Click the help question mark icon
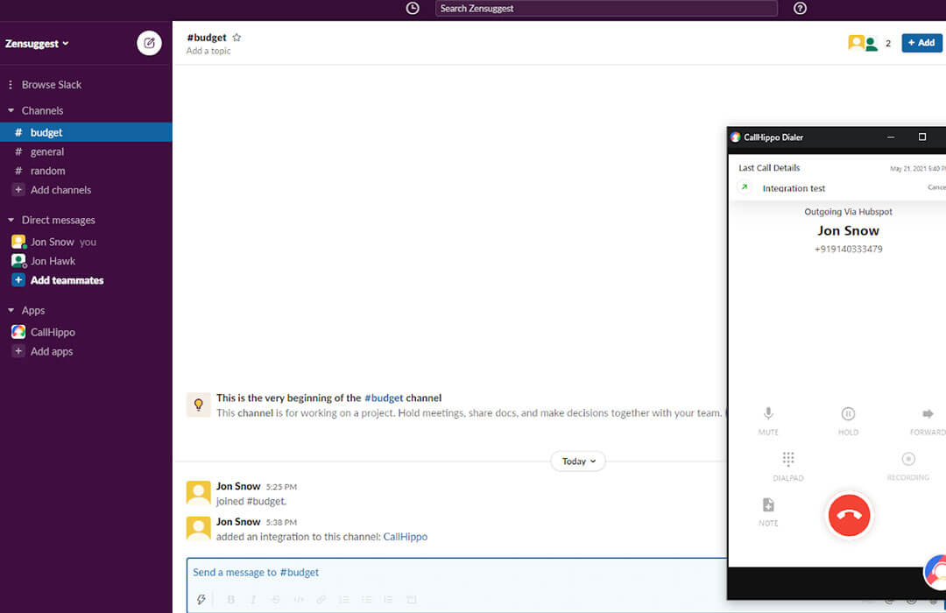The image size is (946, 613). click(x=800, y=9)
